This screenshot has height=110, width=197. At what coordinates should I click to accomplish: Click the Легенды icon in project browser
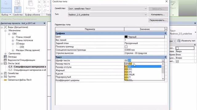[x=5, y=57]
